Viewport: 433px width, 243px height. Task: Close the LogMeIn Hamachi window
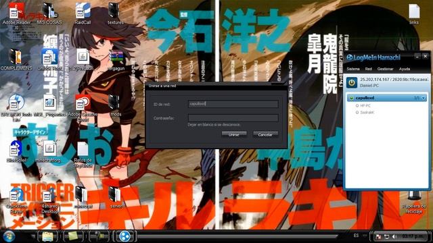click(426, 57)
